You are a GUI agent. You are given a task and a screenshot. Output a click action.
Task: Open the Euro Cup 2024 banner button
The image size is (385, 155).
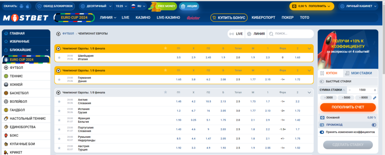click(74, 18)
